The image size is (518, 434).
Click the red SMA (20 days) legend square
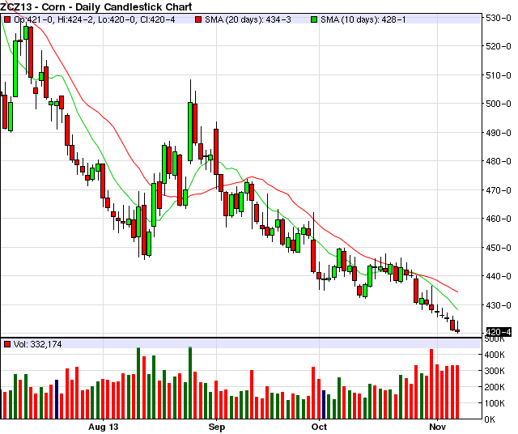198,19
